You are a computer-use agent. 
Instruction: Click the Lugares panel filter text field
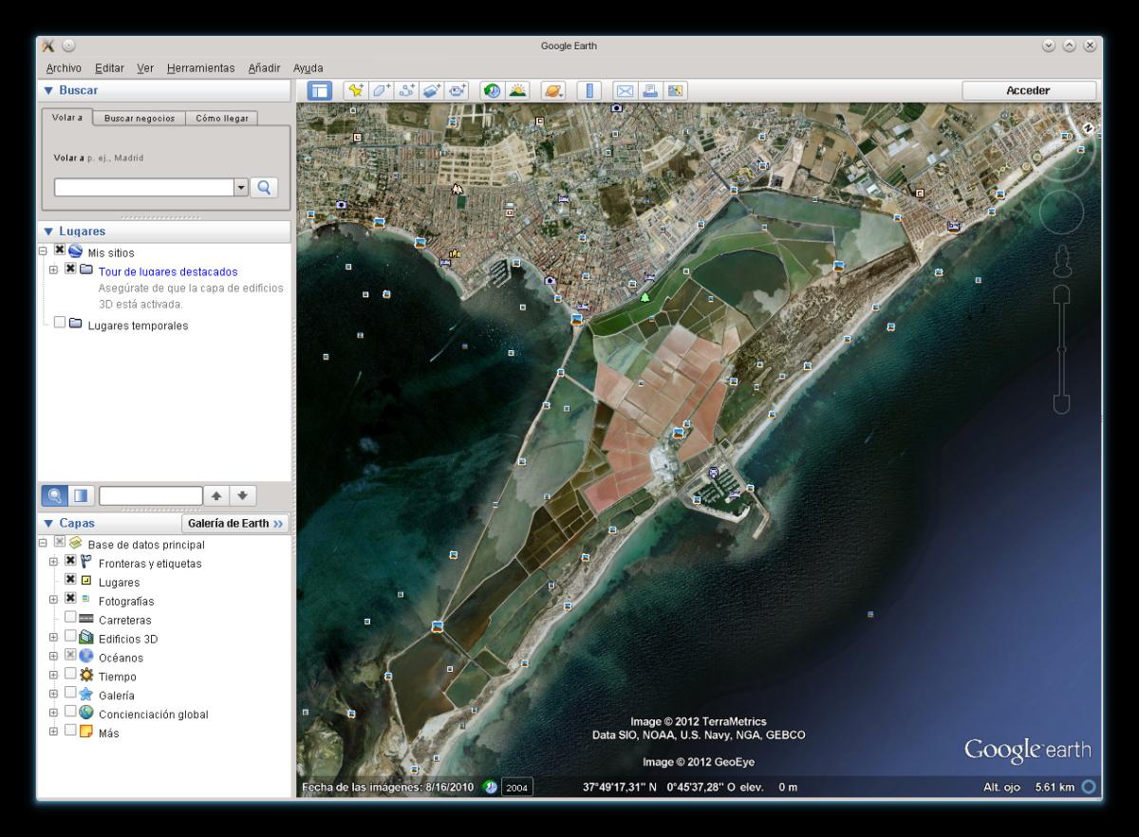pos(151,495)
